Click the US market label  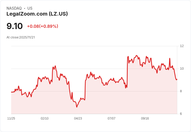point(30,8)
